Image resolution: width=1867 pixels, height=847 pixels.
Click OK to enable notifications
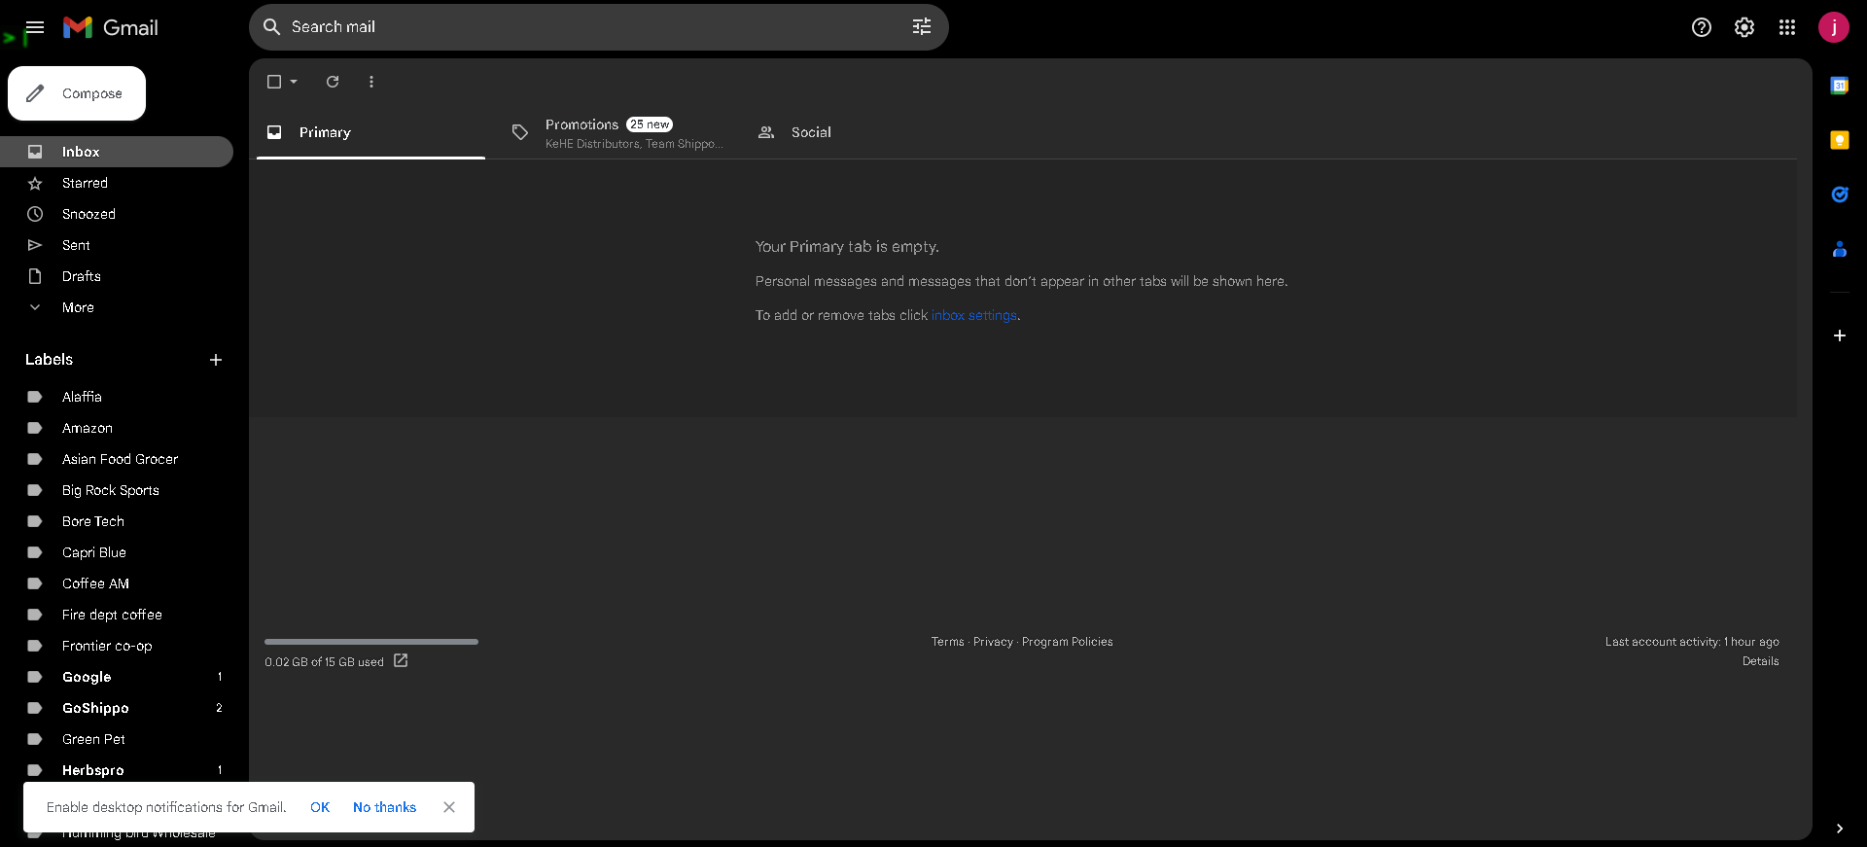(320, 807)
